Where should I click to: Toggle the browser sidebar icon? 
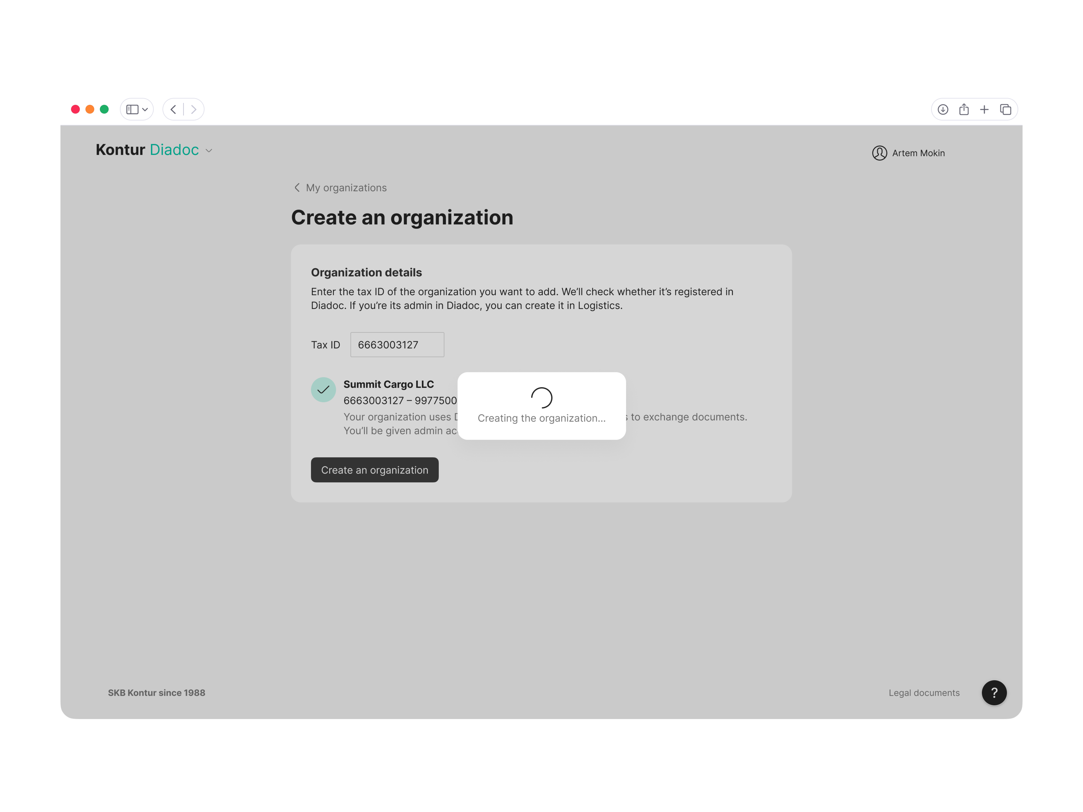click(x=132, y=109)
